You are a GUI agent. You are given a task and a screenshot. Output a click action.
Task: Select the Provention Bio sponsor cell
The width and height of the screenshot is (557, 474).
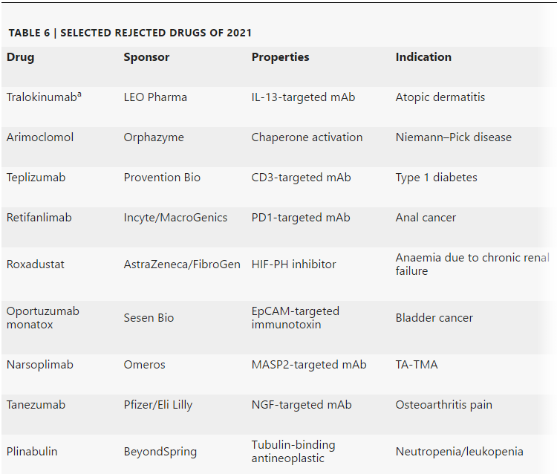pos(162,178)
